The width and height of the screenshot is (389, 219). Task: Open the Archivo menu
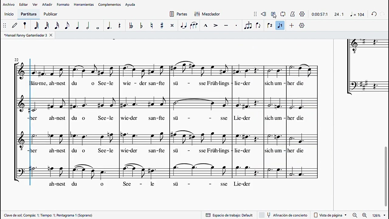[9, 5]
